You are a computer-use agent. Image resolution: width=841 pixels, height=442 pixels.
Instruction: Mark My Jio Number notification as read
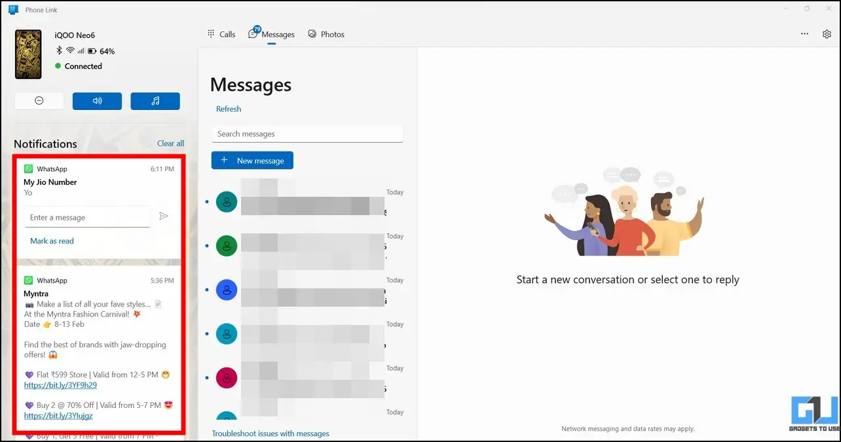point(52,241)
